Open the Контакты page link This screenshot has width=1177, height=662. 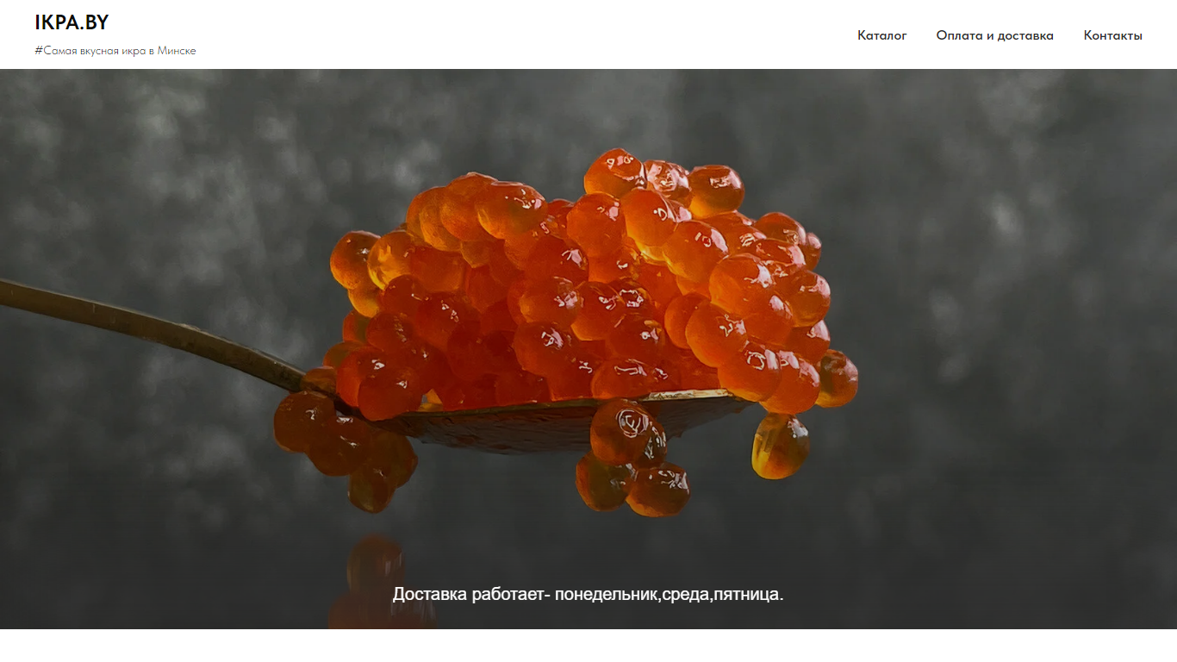click(x=1112, y=35)
